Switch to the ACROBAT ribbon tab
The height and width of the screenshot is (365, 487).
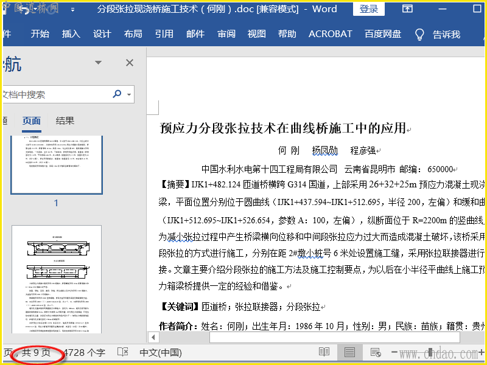[330, 34]
